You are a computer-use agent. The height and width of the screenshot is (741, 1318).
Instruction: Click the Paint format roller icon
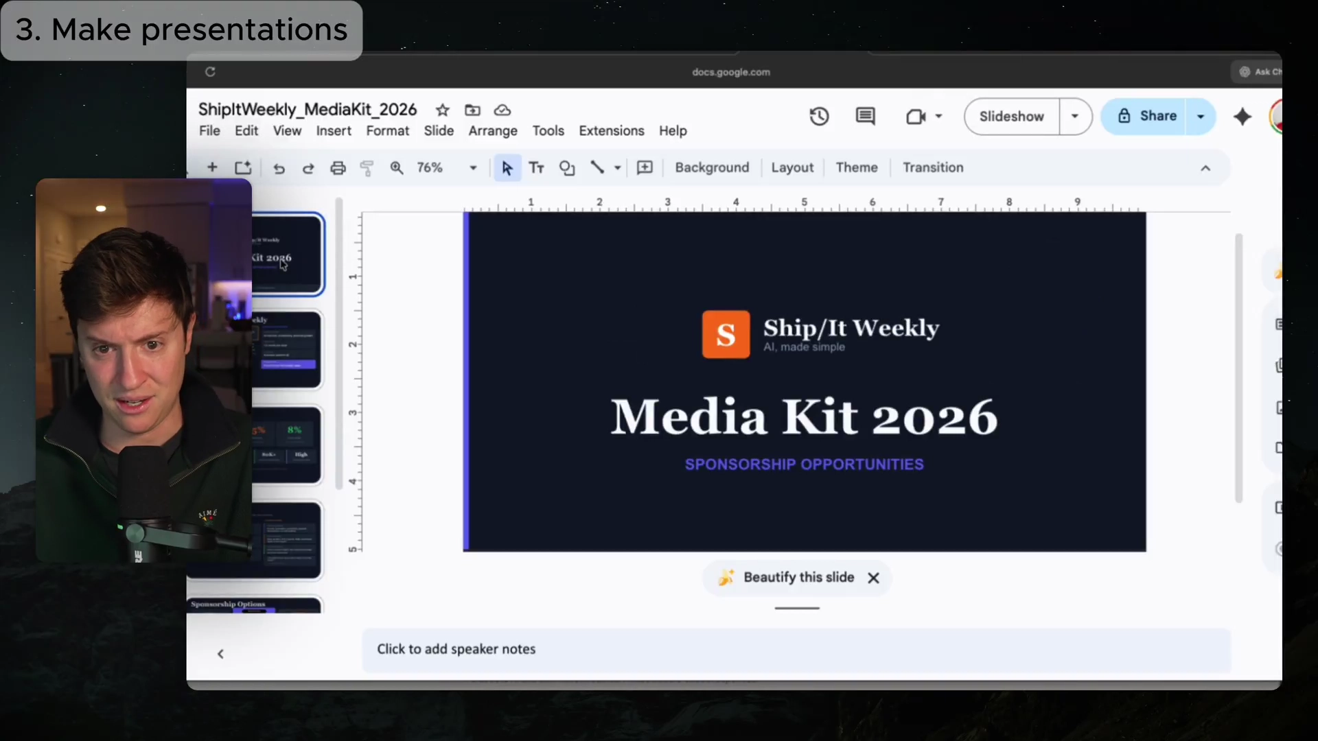(x=367, y=168)
